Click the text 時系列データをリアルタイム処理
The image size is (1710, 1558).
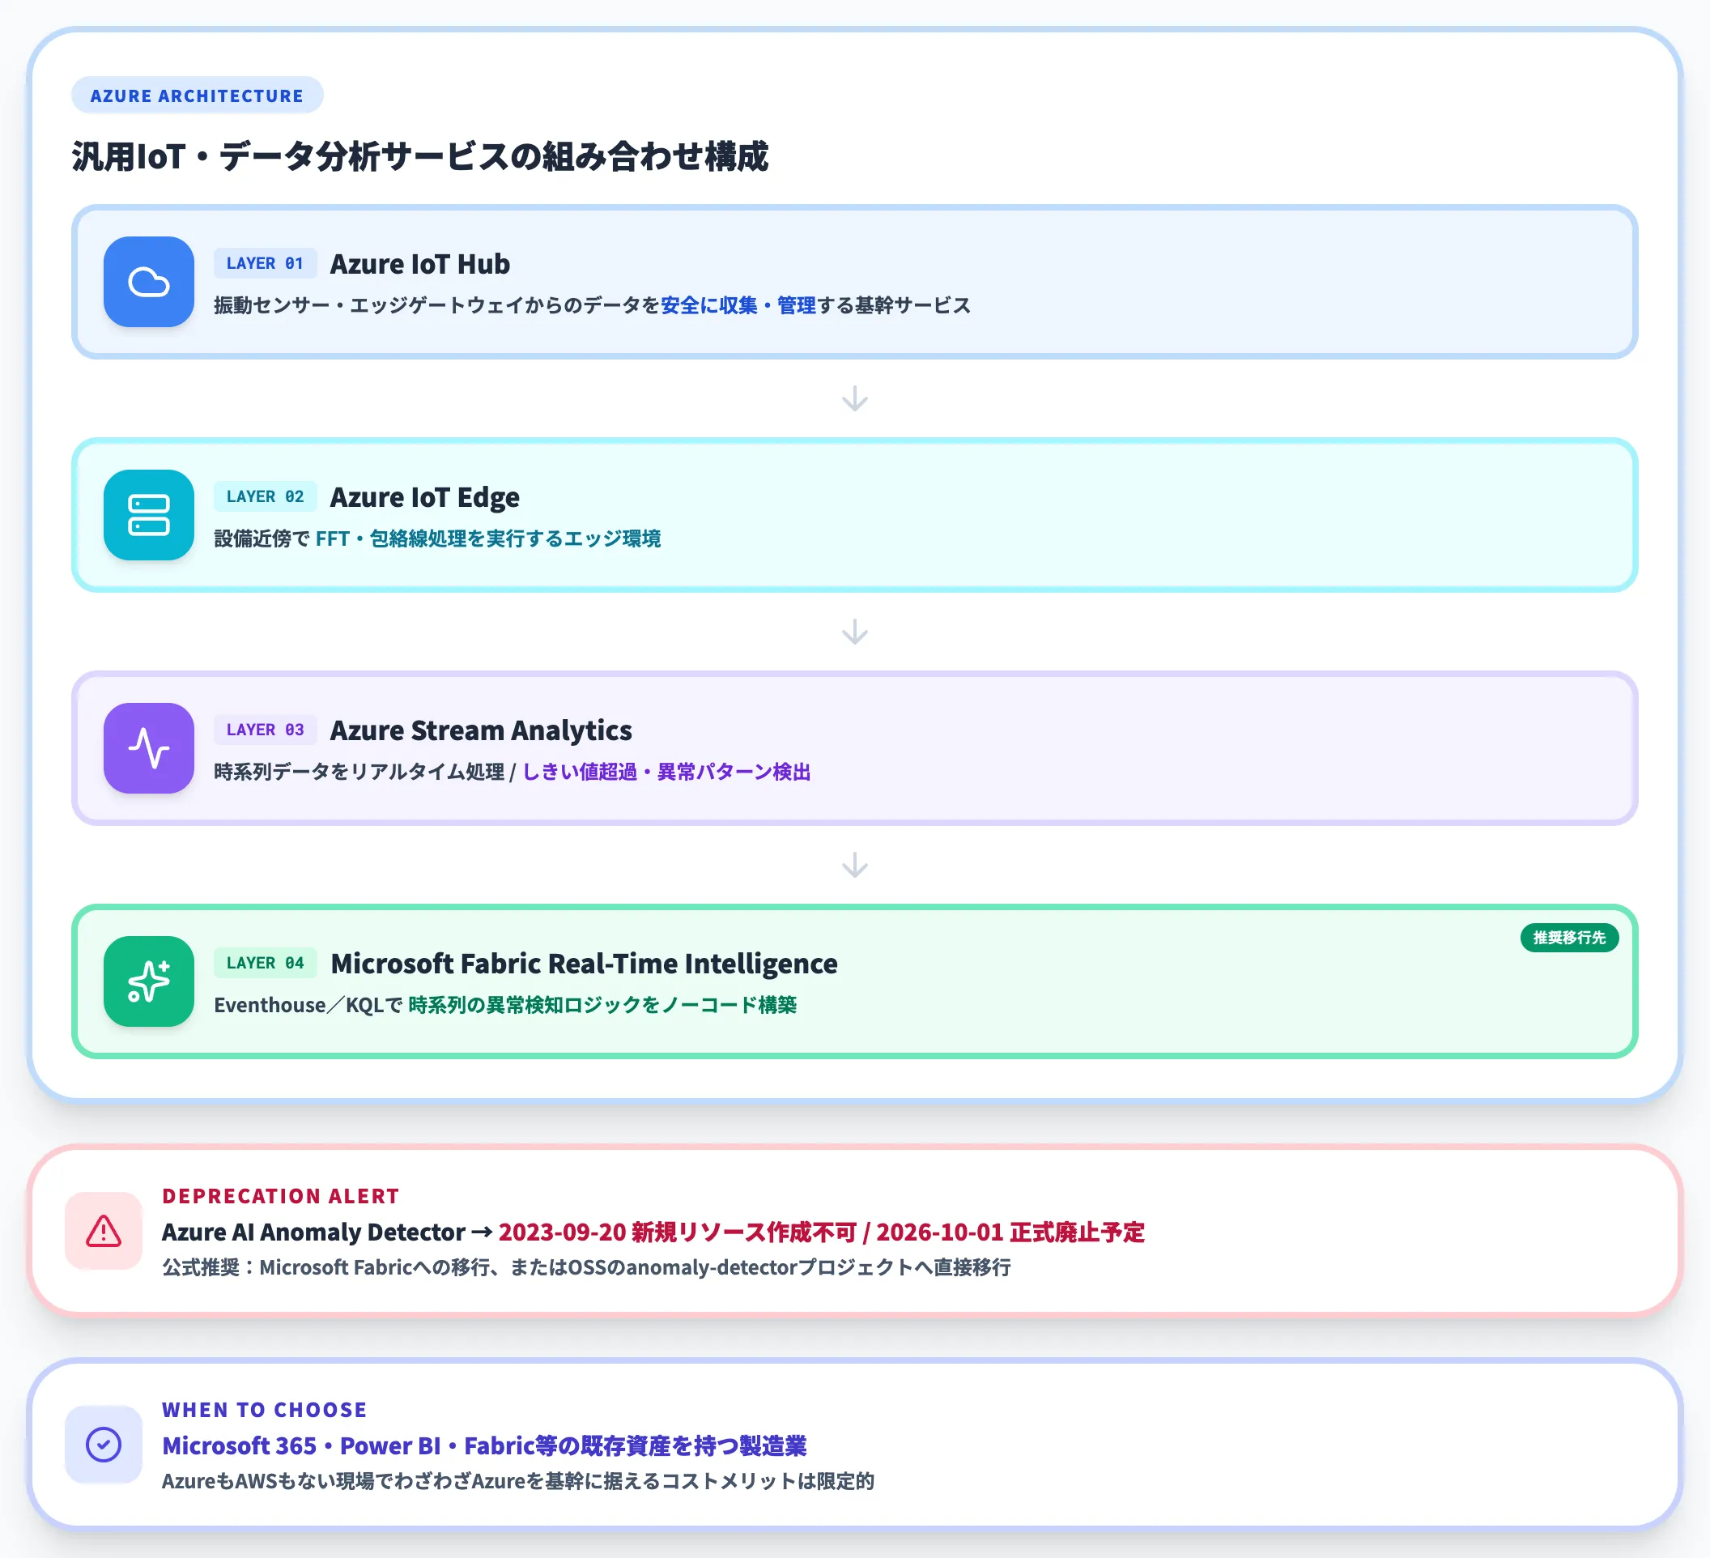click(x=359, y=772)
